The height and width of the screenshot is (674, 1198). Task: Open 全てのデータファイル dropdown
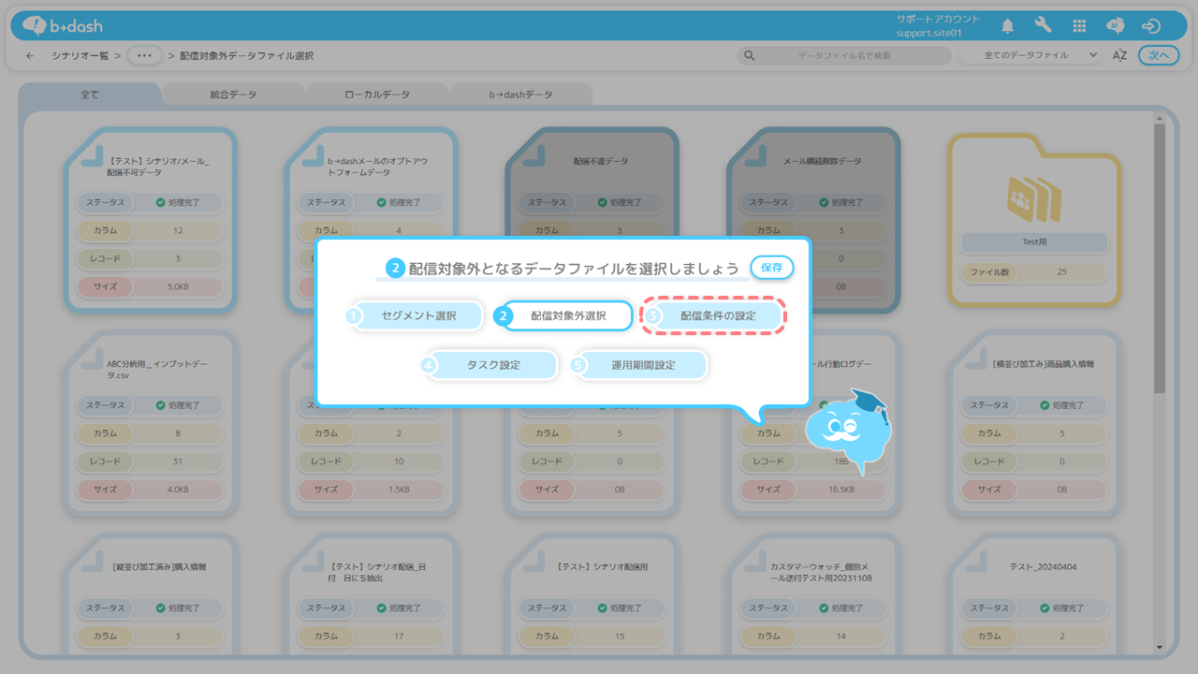click(1030, 55)
